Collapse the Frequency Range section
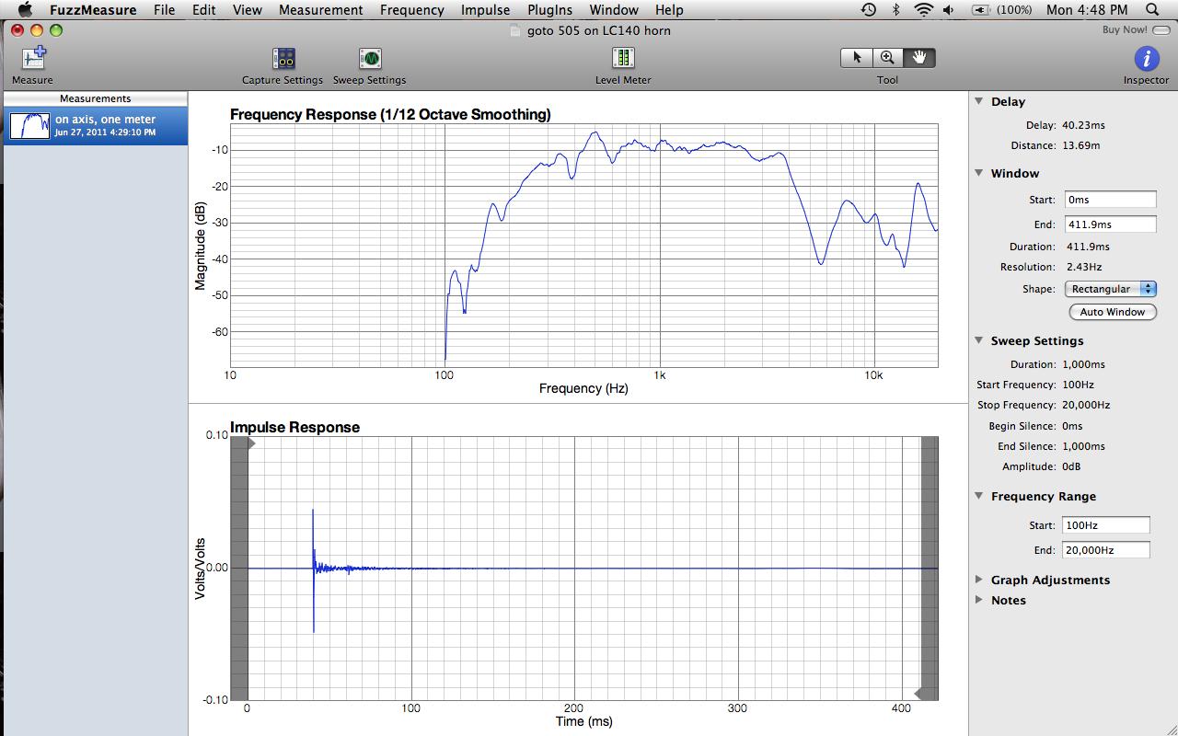1178x736 pixels. (x=979, y=496)
